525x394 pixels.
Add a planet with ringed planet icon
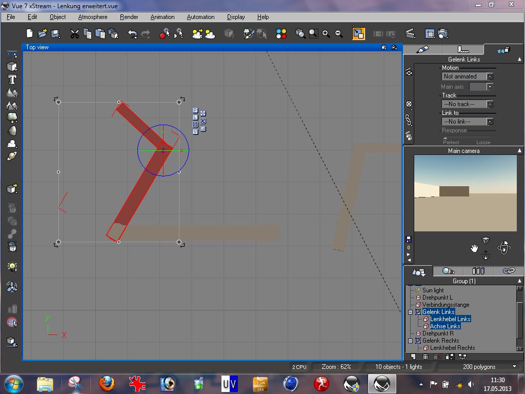pyautogui.click(x=12, y=156)
